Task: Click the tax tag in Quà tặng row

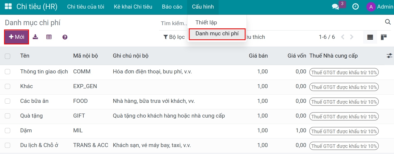Action: point(344,117)
